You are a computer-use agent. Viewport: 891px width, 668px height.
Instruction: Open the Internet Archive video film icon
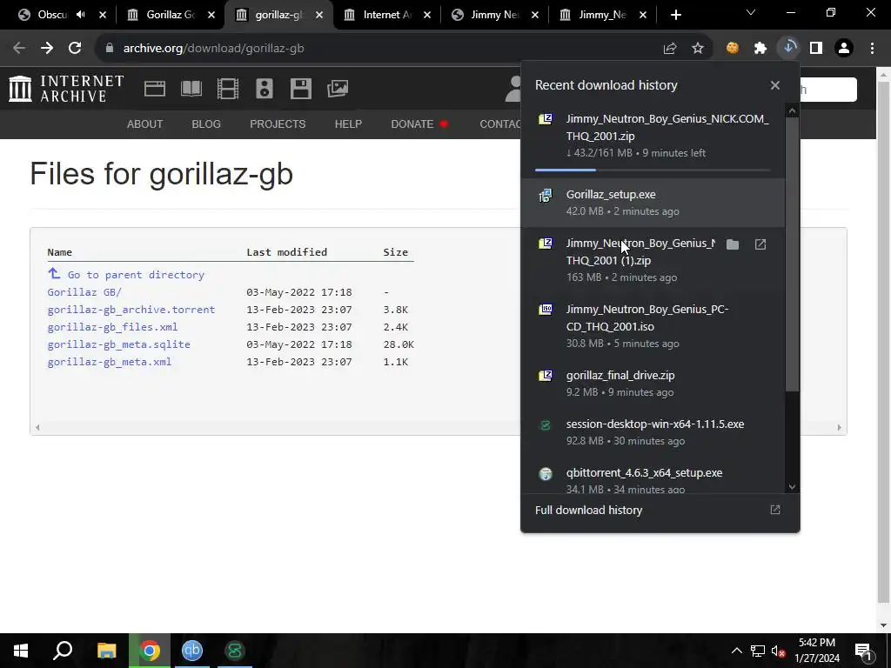coord(228,89)
